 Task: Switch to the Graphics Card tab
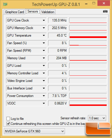15,12
